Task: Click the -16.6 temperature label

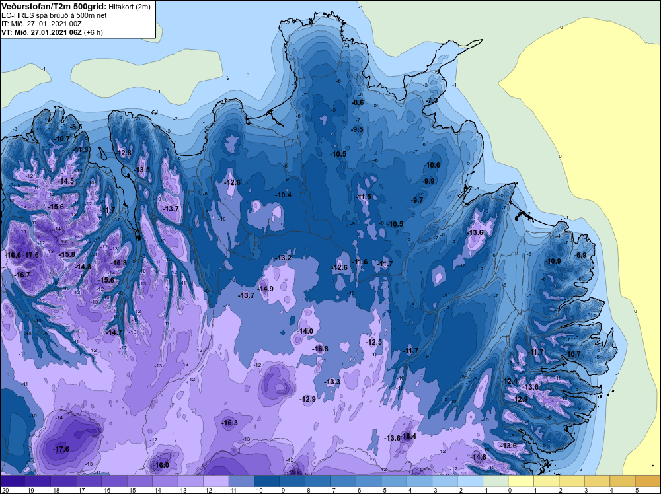Action: coord(13,255)
